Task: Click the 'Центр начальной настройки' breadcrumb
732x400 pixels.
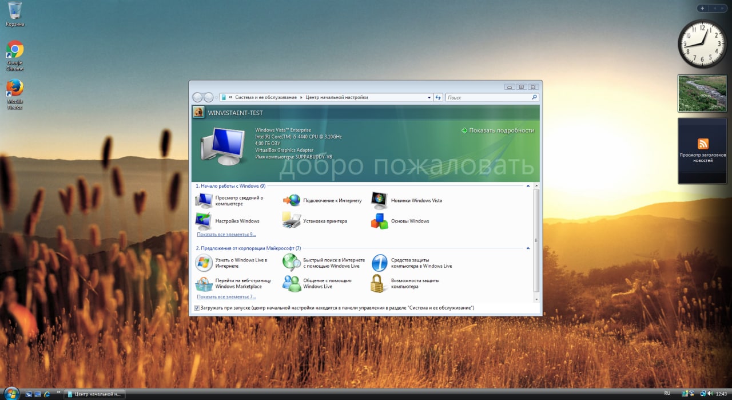Action: coord(337,97)
